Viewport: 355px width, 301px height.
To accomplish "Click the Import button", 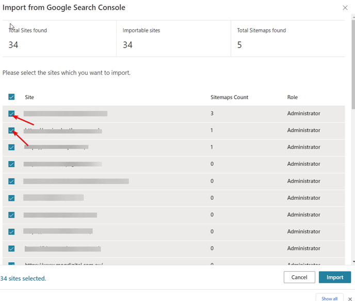I will [335, 277].
